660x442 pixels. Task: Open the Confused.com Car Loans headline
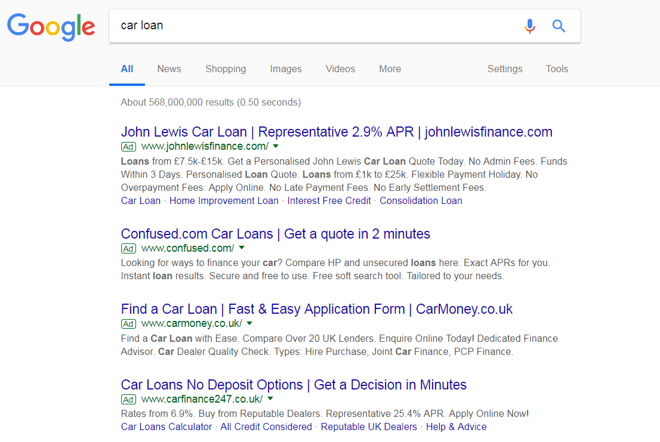click(275, 234)
